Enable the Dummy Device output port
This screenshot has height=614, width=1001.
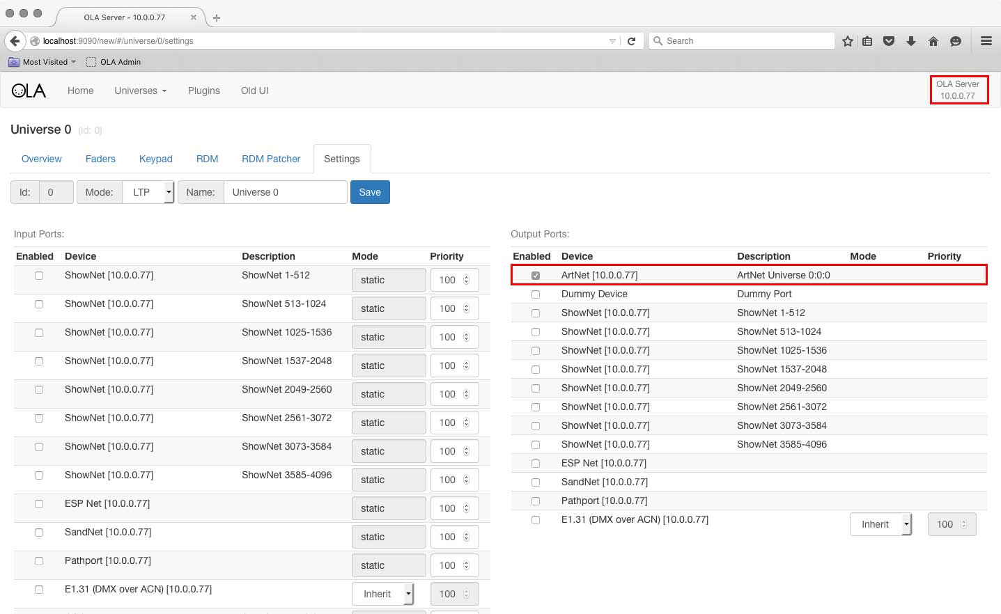[536, 294]
